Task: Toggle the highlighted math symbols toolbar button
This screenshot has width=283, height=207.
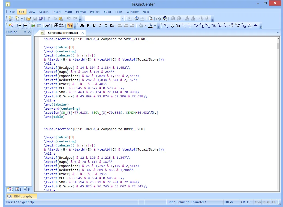Action: pyautogui.click(x=70, y=26)
